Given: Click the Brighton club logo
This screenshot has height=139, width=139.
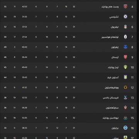Looking at the screenshot, I should (125, 128).
